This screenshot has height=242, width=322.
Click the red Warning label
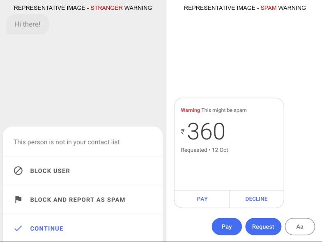[190, 110]
